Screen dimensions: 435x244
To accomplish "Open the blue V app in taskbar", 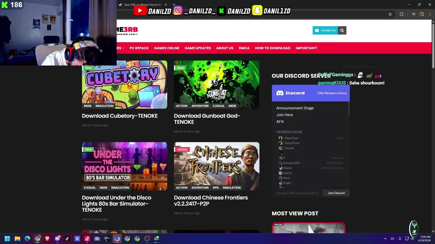I will point(77,239).
